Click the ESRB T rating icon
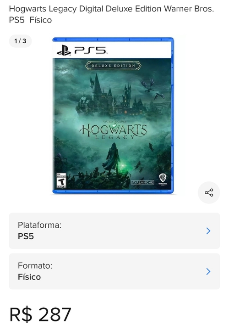This screenshot has height=326, width=229. 61,180
